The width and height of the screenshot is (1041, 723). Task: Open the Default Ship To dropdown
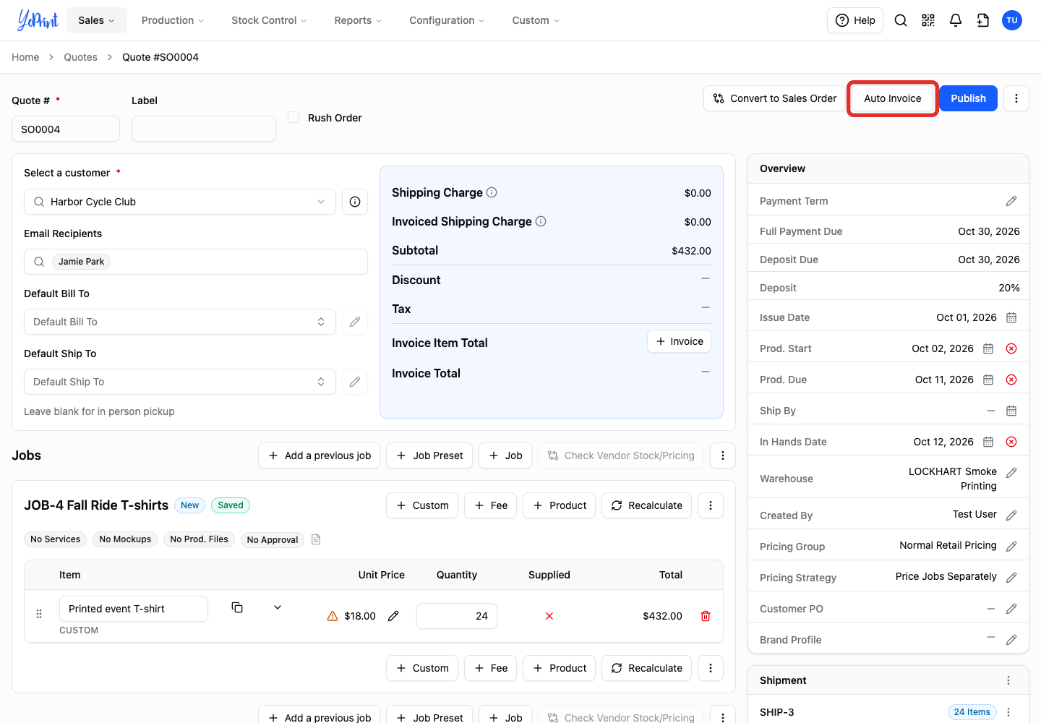pyautogui.click(x=180, y=382)
